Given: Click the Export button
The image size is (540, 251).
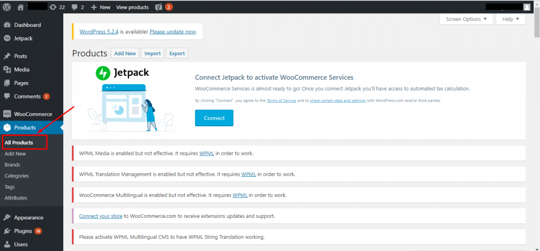Looking at the screenshot, I should point(177,53).
